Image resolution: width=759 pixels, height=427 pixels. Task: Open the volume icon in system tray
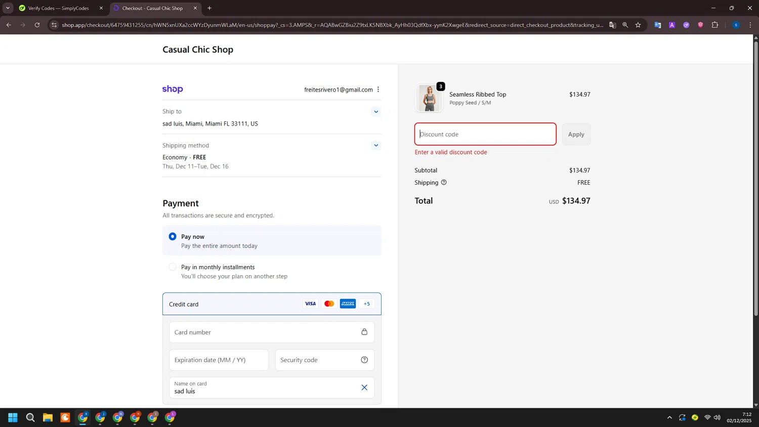pyautogui.click(x=717, y=417)
